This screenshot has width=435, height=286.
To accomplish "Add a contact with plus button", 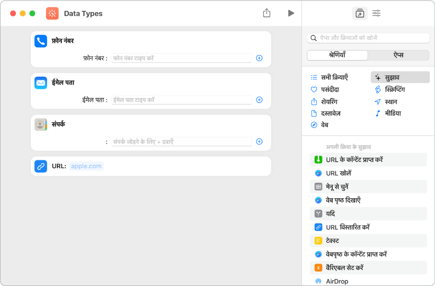I will pyautogui.click(x=259, y=142).
